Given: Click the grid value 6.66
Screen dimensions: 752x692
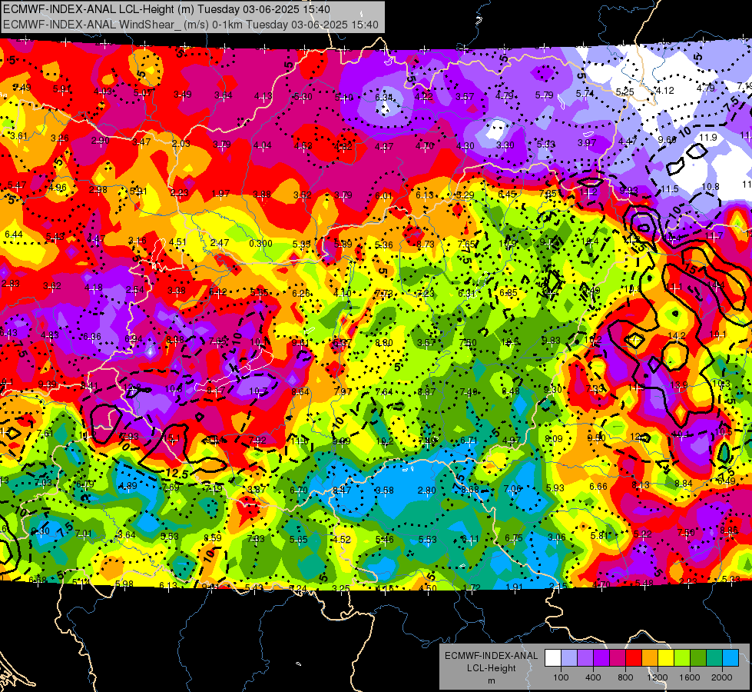Looking at the screenshot, I should click(598, 487).
